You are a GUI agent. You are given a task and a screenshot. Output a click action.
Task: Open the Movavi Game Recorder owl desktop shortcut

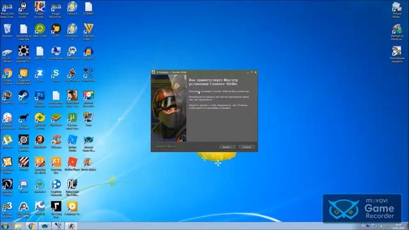[x=88, y=143]
